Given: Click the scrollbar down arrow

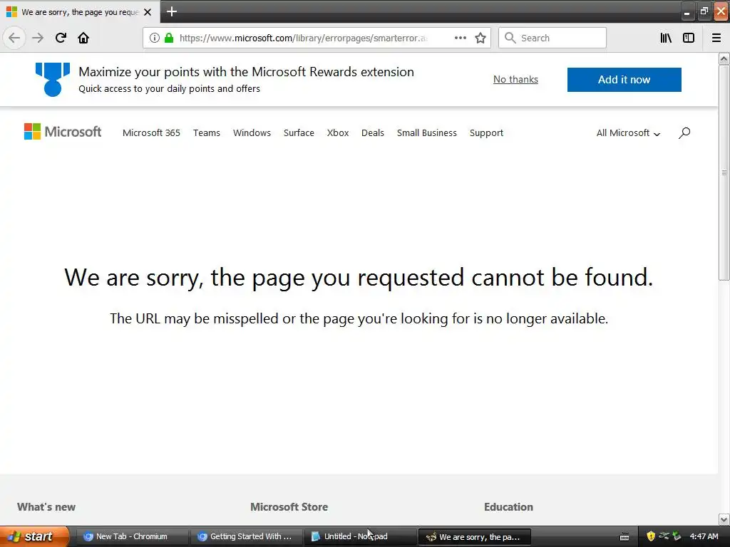Looking at the screenshot, I should tap(724, 519).
